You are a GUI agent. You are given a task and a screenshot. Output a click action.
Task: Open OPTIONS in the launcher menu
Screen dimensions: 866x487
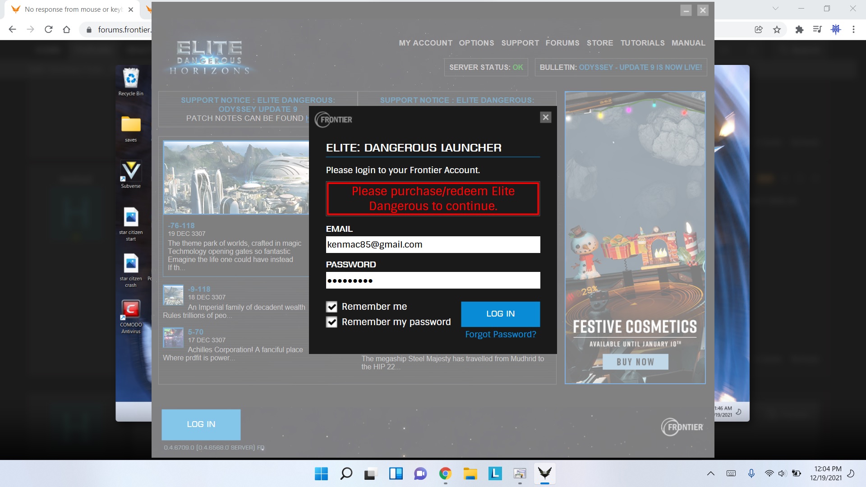[476, 43]
